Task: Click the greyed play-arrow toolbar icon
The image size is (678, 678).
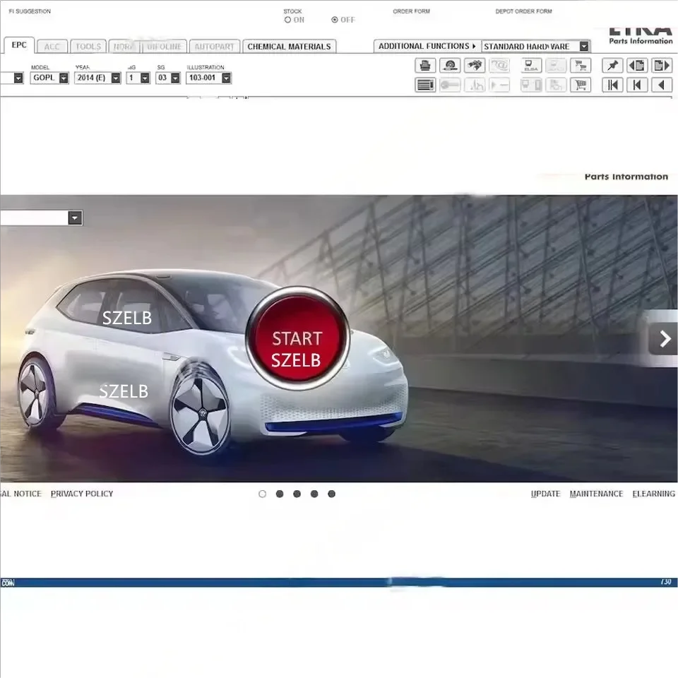Action: (499, 85)
